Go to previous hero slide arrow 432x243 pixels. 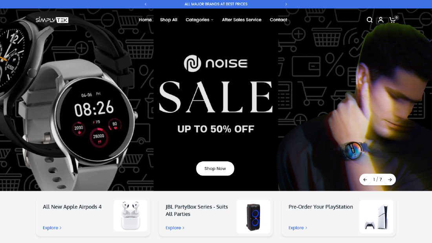(x=365, y=180)
